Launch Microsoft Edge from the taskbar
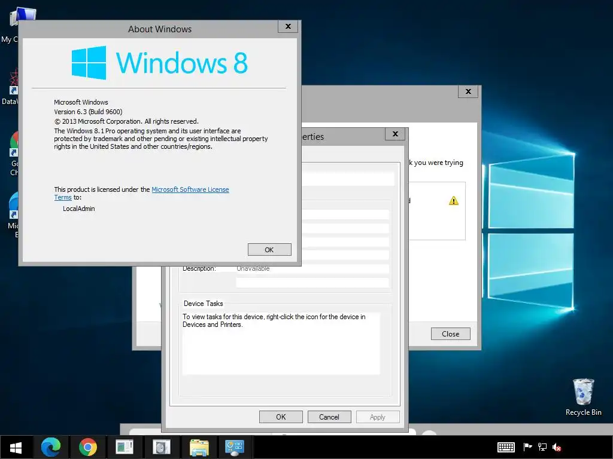 (51, 447)
